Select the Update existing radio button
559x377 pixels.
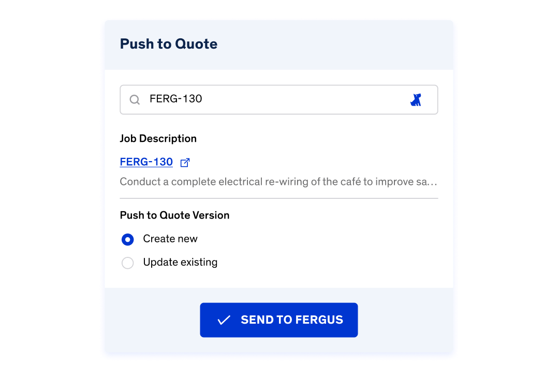128,263
